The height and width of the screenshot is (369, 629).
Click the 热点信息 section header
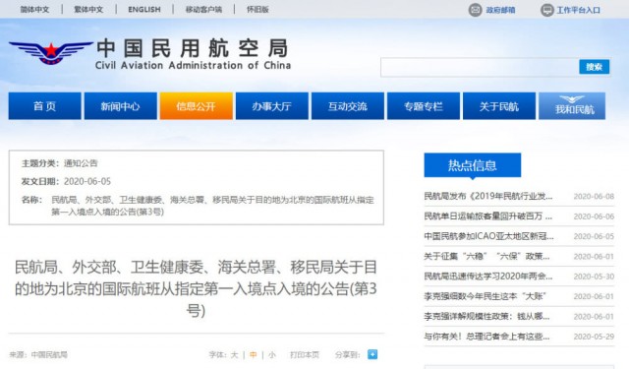click(x=473, y=165)
